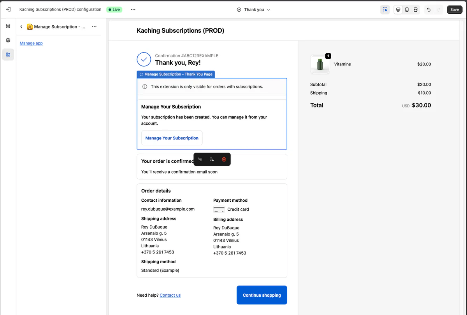Viewport: 467px width, 315px height.
Task: Open the Contact us link
Action: click(x=170, y=295)
